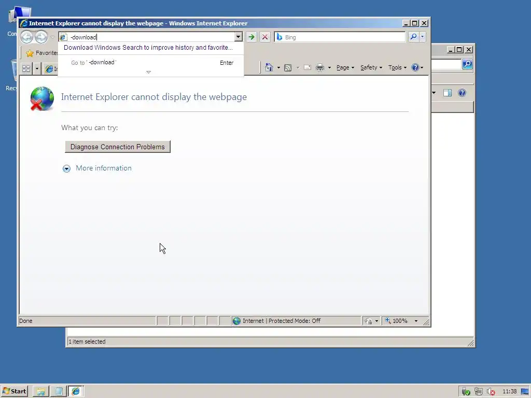This screenshot has height=398, width=531.
Task: Click the magnifier Search button beside Bing
Action: tap(413, 37)
